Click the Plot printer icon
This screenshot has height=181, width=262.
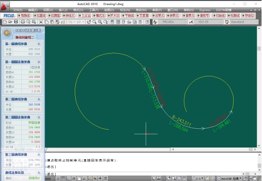coord(23,22)
